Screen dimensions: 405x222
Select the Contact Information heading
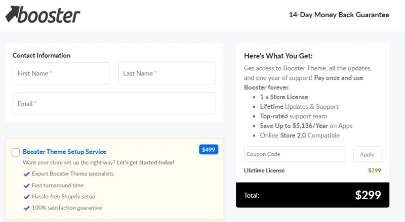(x=42, y=55)
